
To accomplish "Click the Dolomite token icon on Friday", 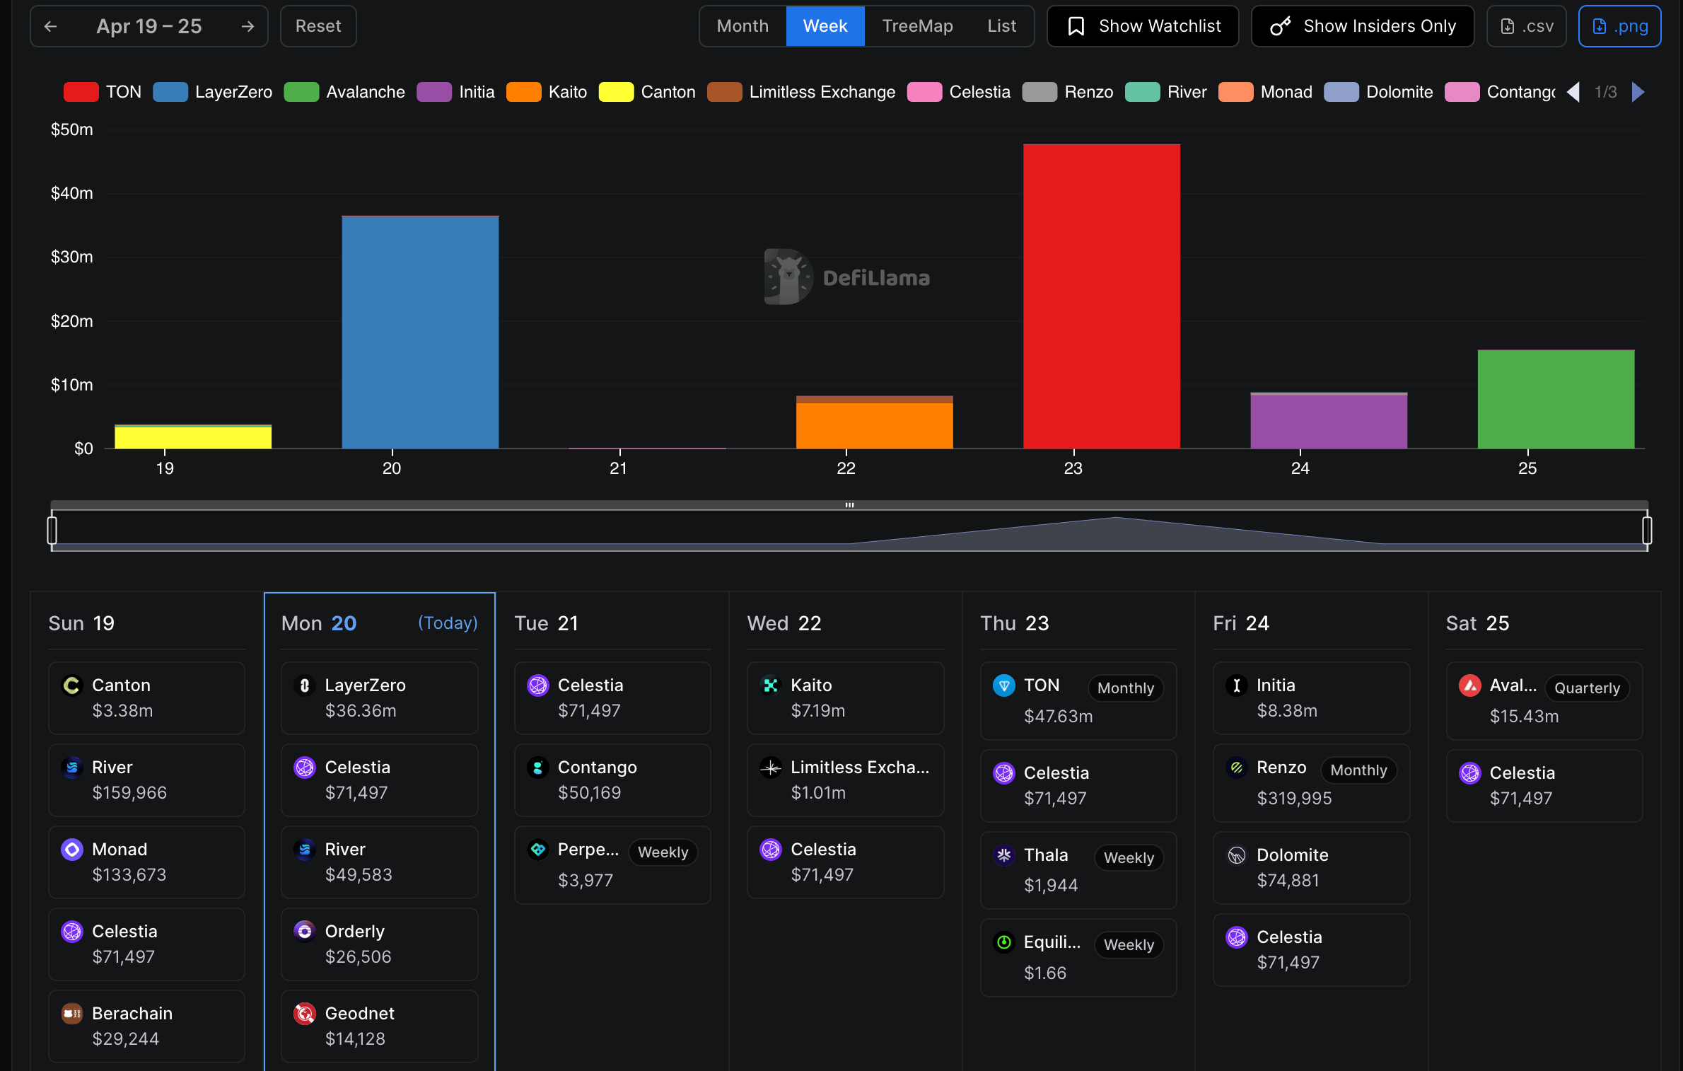I will point(1236,855).
